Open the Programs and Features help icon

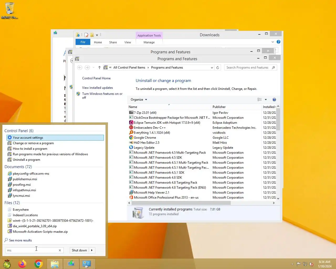tap(274, 100)
